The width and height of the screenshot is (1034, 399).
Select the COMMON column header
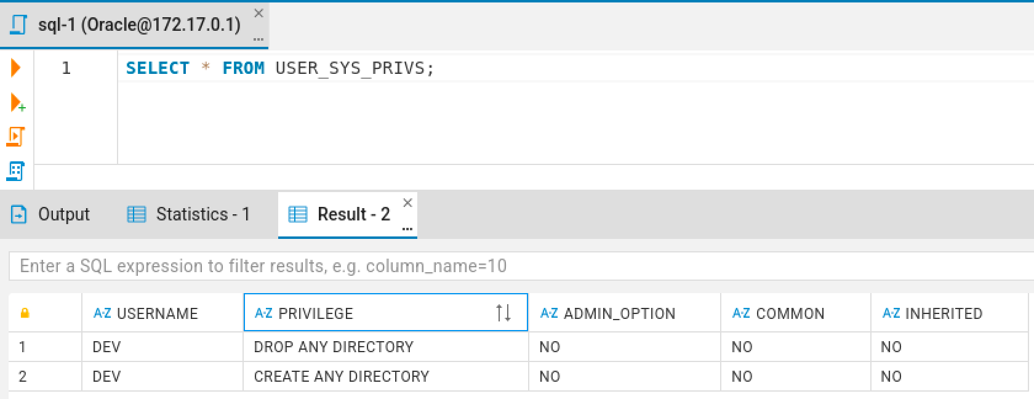click(x=789, y=313)
